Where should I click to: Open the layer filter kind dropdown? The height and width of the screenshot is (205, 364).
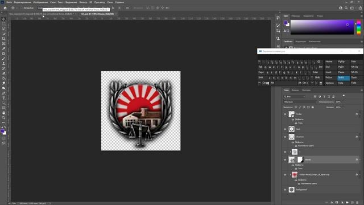(295, 96)
